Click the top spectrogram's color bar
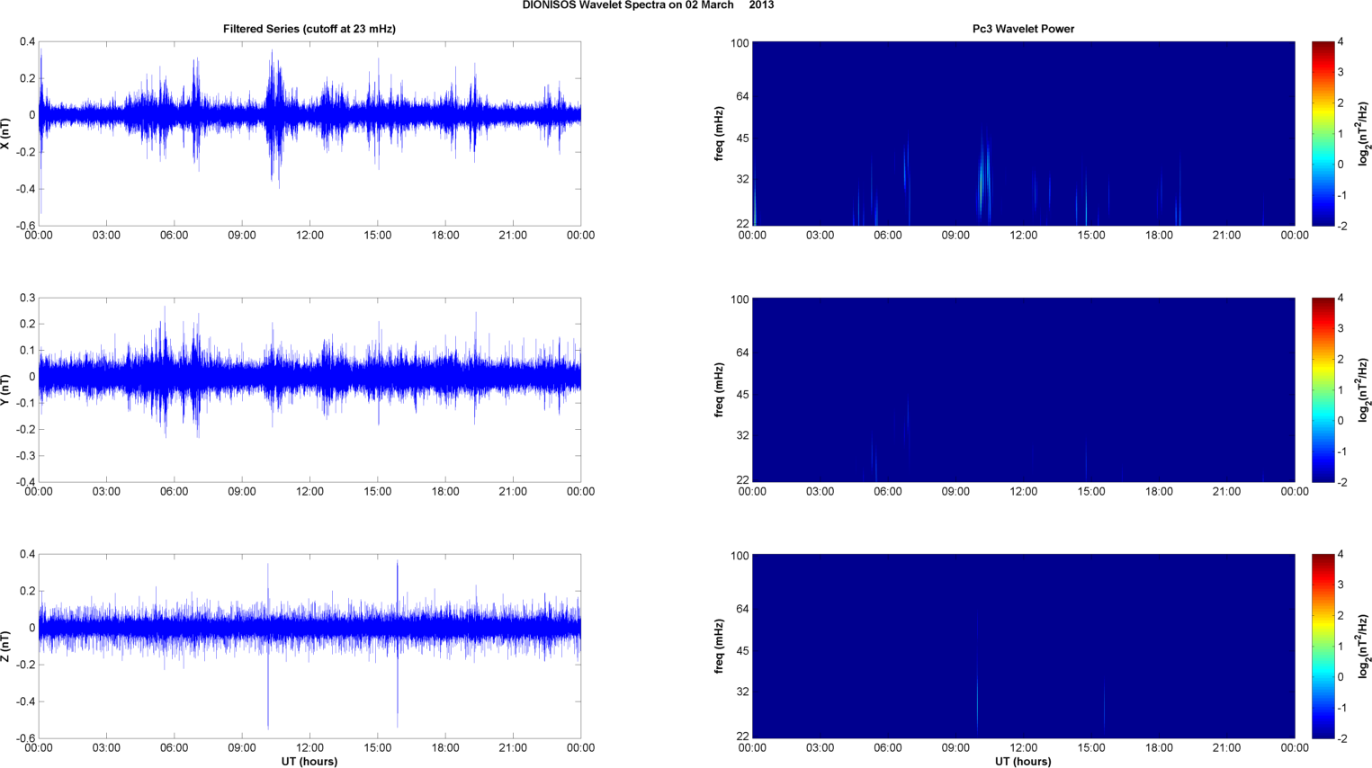 point(1323,134)
